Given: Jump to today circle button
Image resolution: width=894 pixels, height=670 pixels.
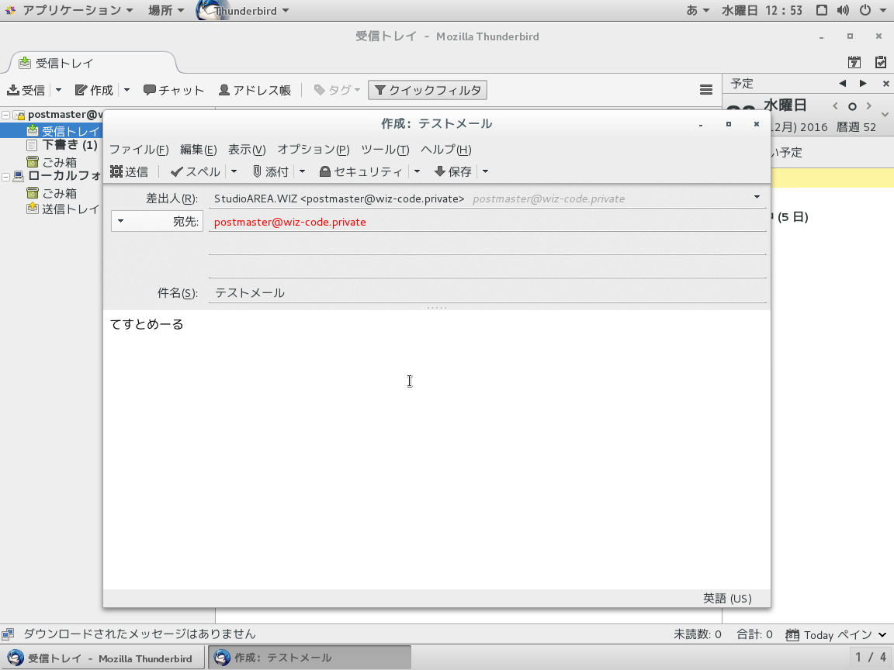Looking at the screenshot, I should [x=852, y=106].
